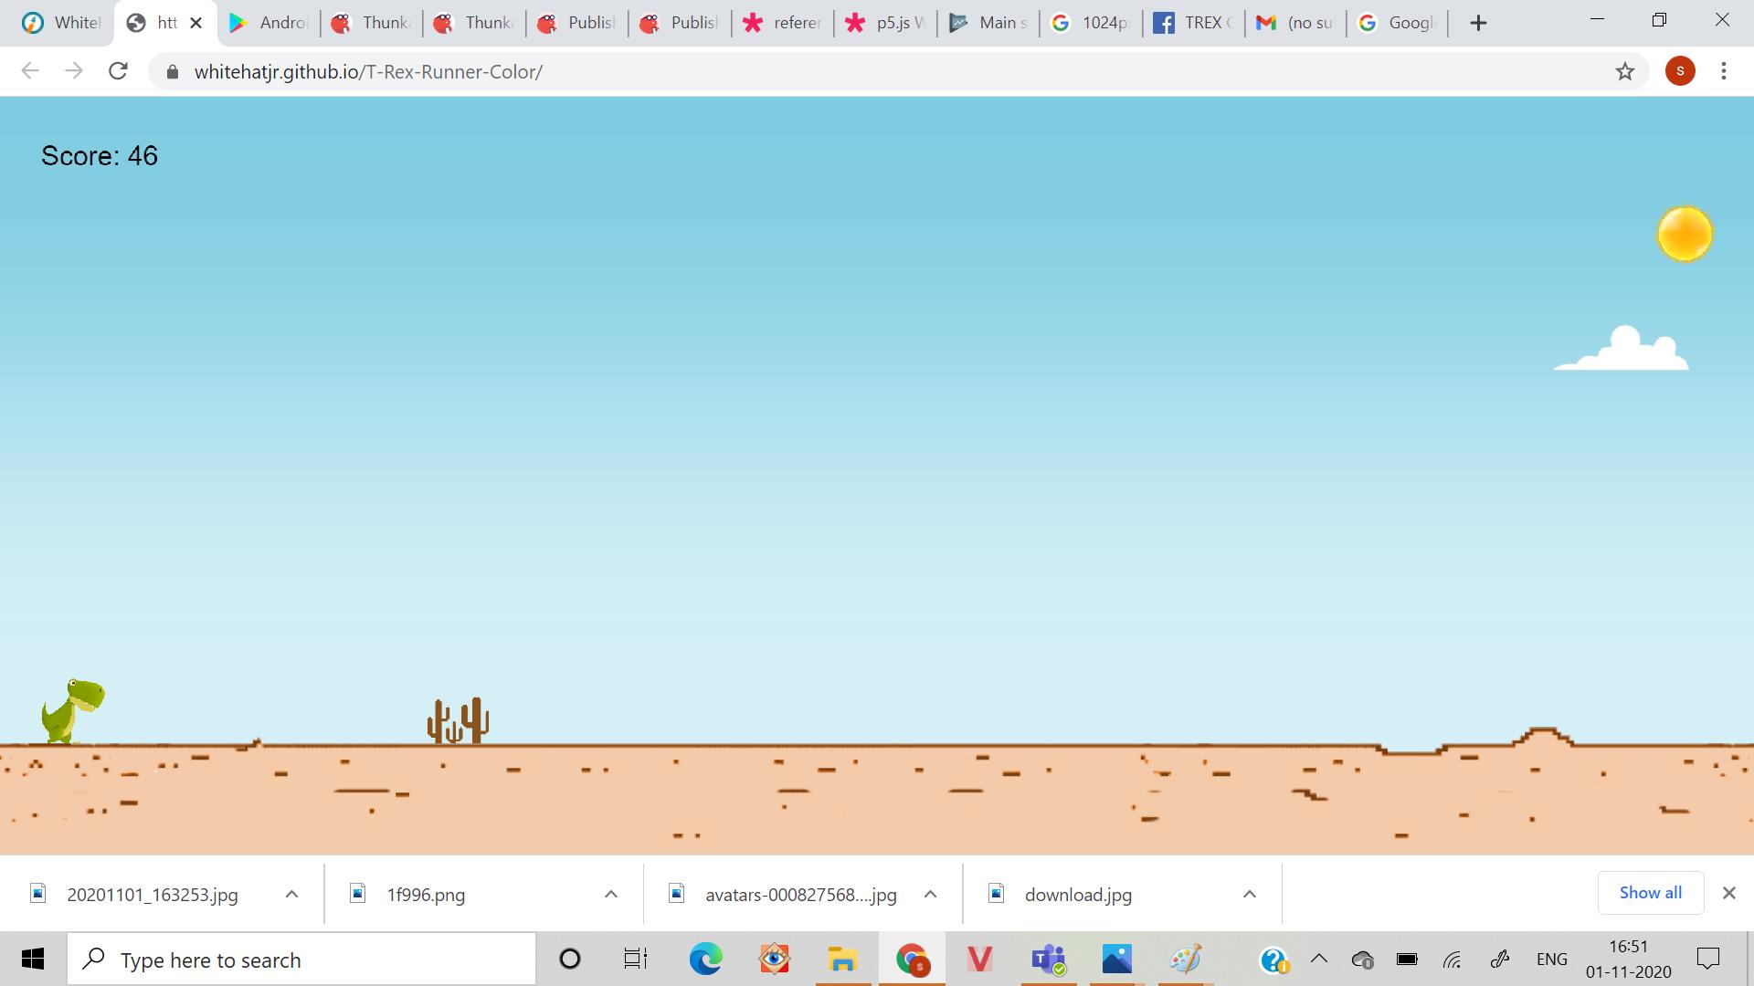Expand options for 20201101_163253.jpg download
This screenshot has height=986, width=1754.
(x=291, y=894)
